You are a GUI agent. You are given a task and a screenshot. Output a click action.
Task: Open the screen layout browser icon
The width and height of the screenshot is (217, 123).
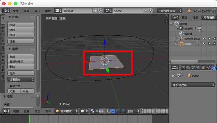[x=58, y=11]
